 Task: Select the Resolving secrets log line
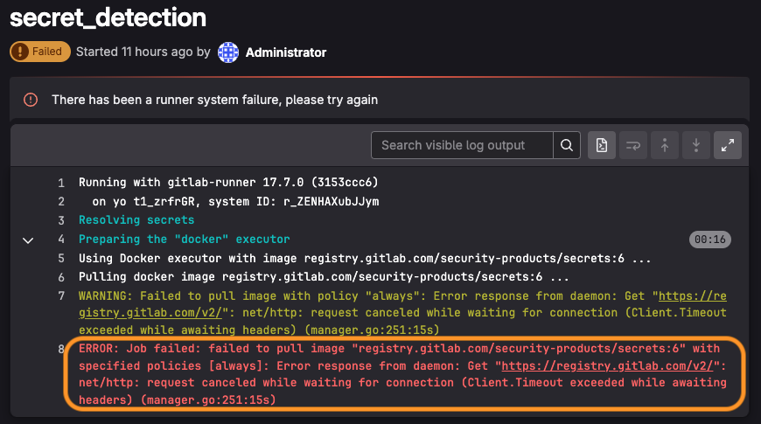136,220
